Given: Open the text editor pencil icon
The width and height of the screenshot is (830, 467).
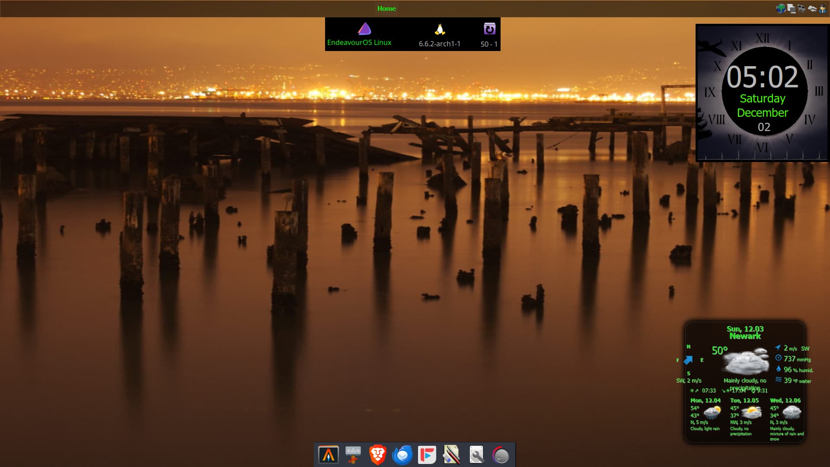Looking at the screenshot, I should pyautogui.click(x=451, y=455).
